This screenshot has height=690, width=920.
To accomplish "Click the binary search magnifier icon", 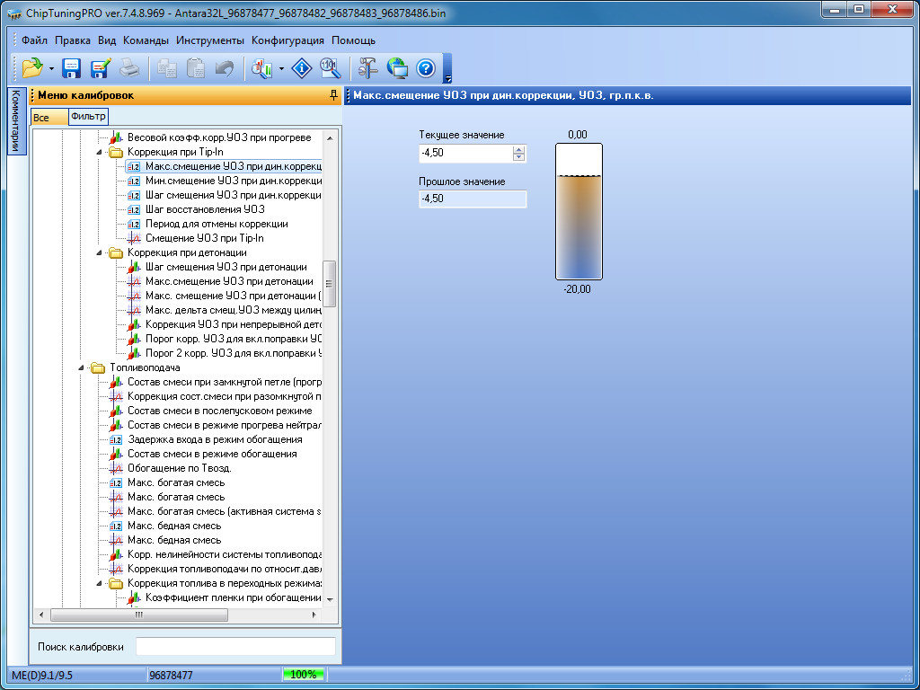I will tap(331, 67).
